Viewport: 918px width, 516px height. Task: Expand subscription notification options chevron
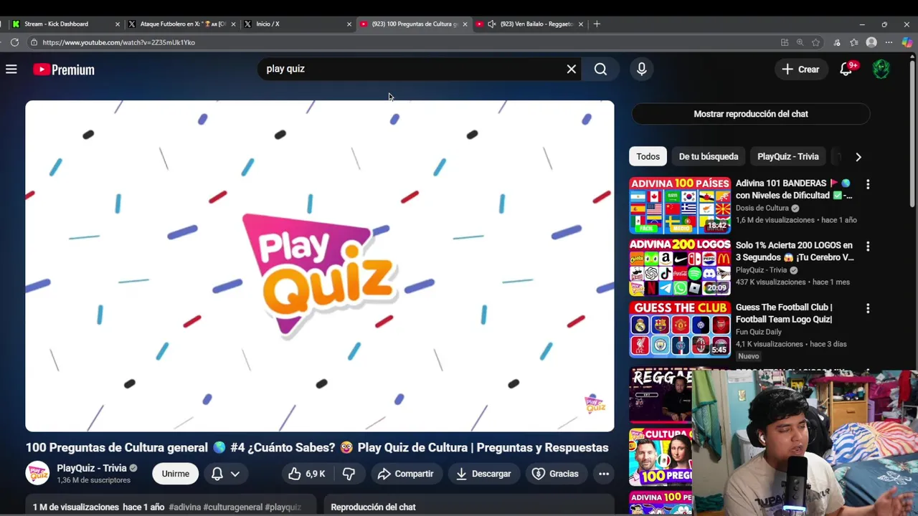click(x=235, y=474)
